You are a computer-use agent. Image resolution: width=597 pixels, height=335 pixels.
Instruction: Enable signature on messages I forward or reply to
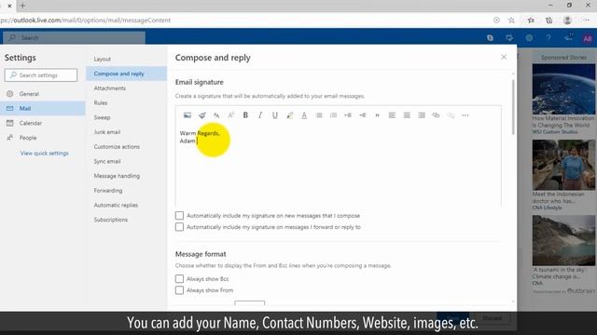(179, 227)
